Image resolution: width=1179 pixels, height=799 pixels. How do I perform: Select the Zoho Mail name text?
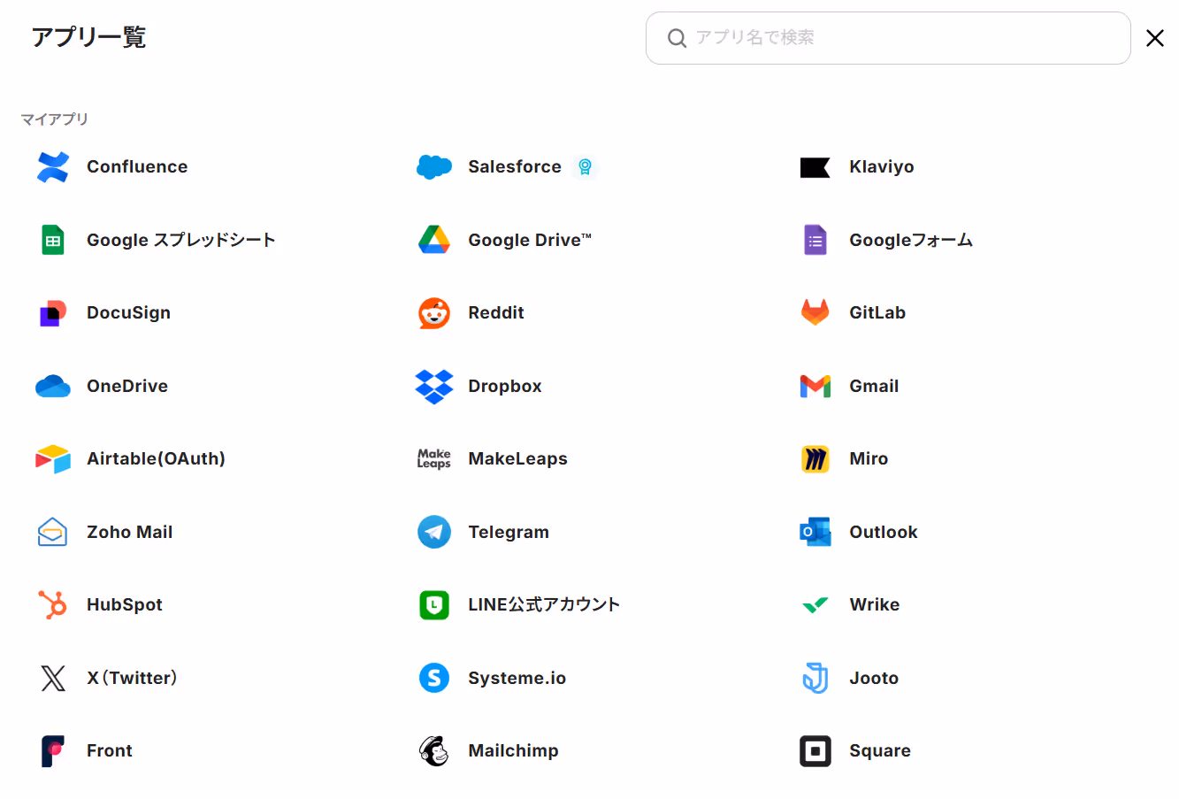coord(130,532)
